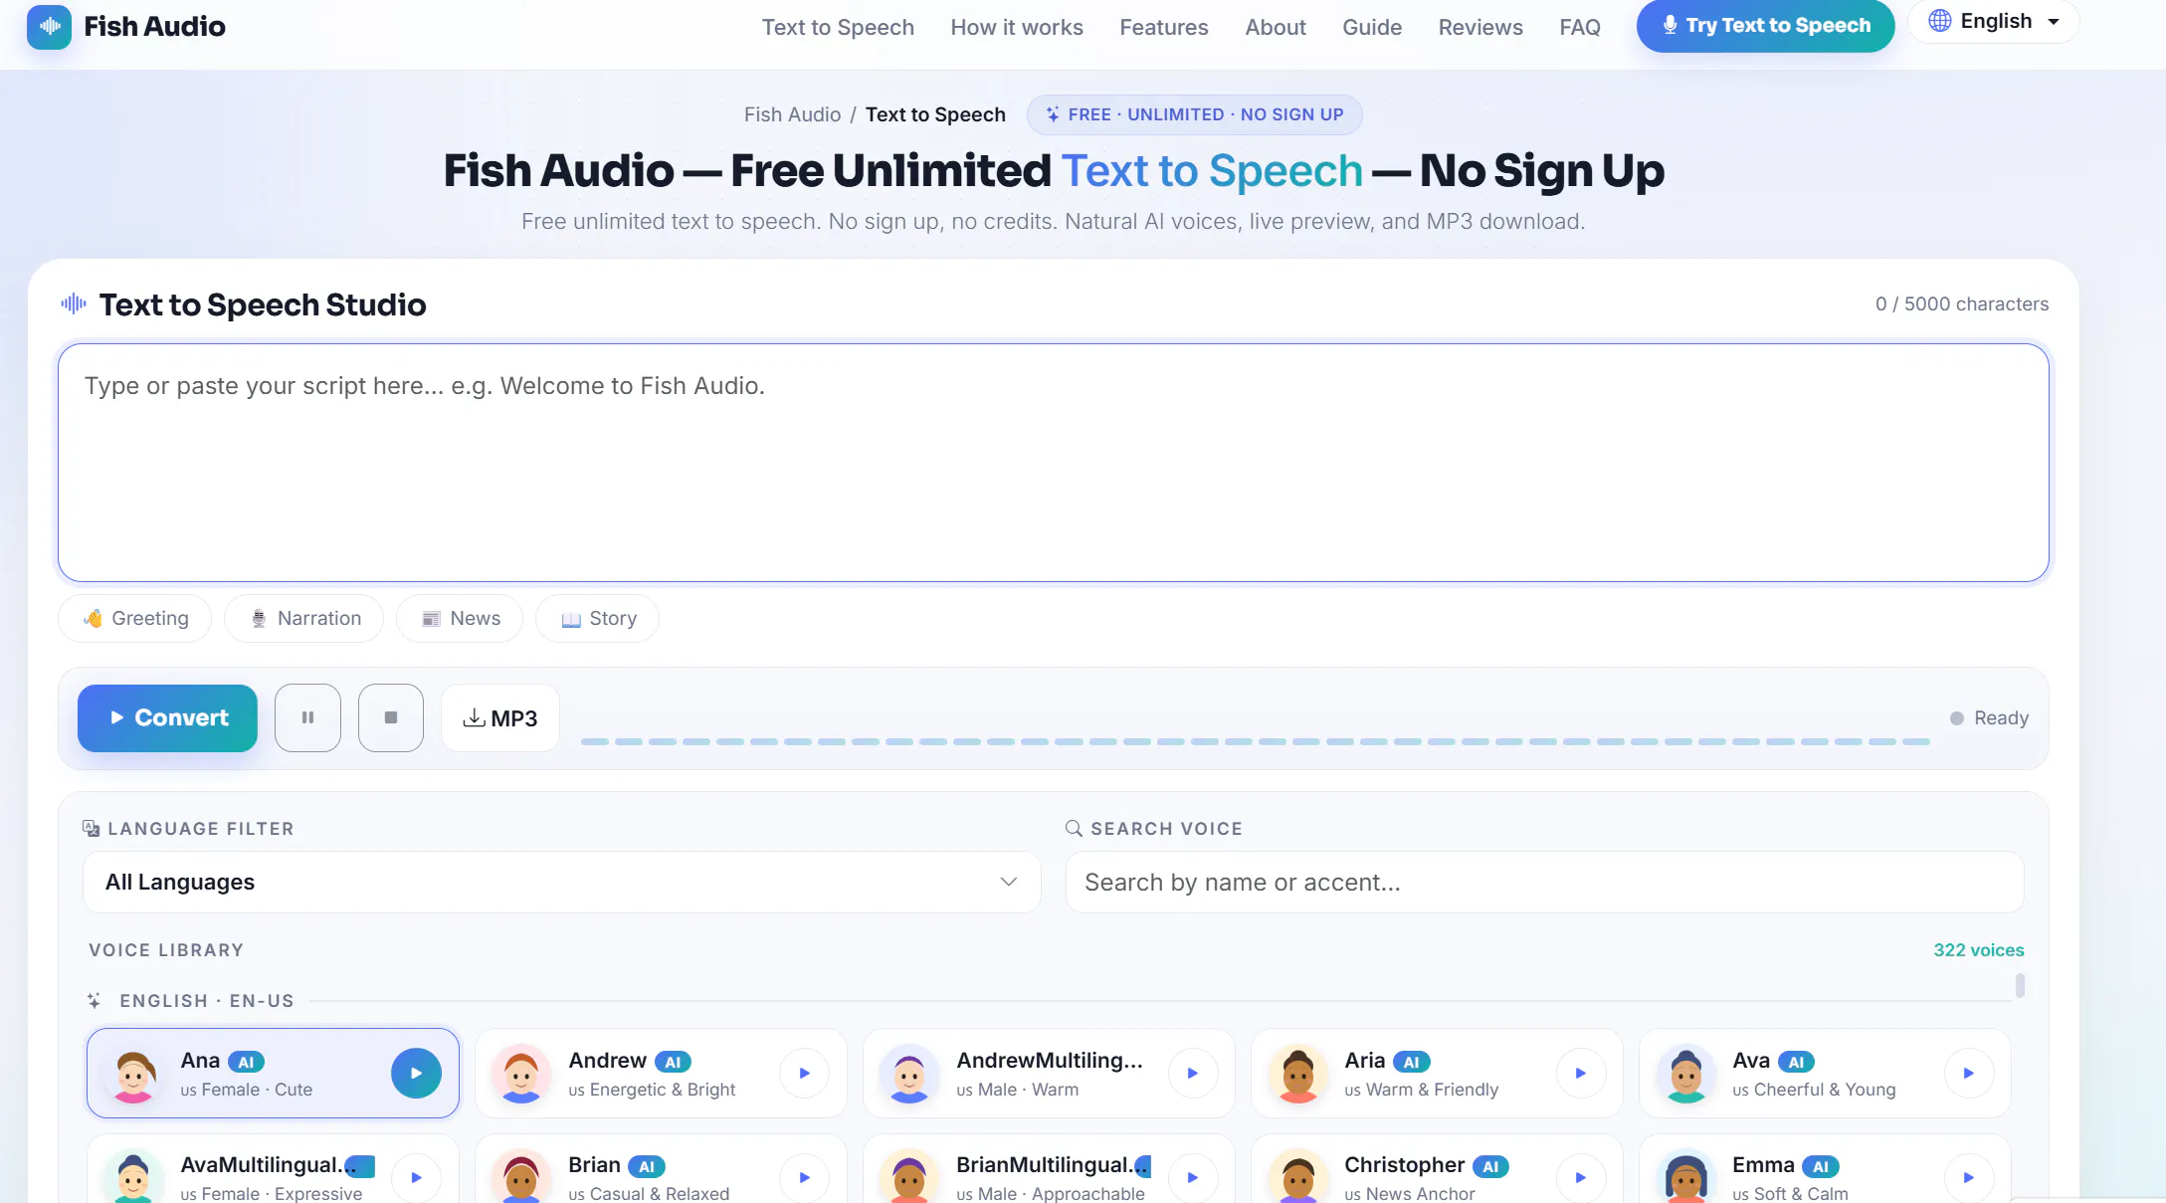This screenshot has height=1203, width=2166.
Task: Click the 0 / 5000 characters counter
Action: (x=1962, y=303)
